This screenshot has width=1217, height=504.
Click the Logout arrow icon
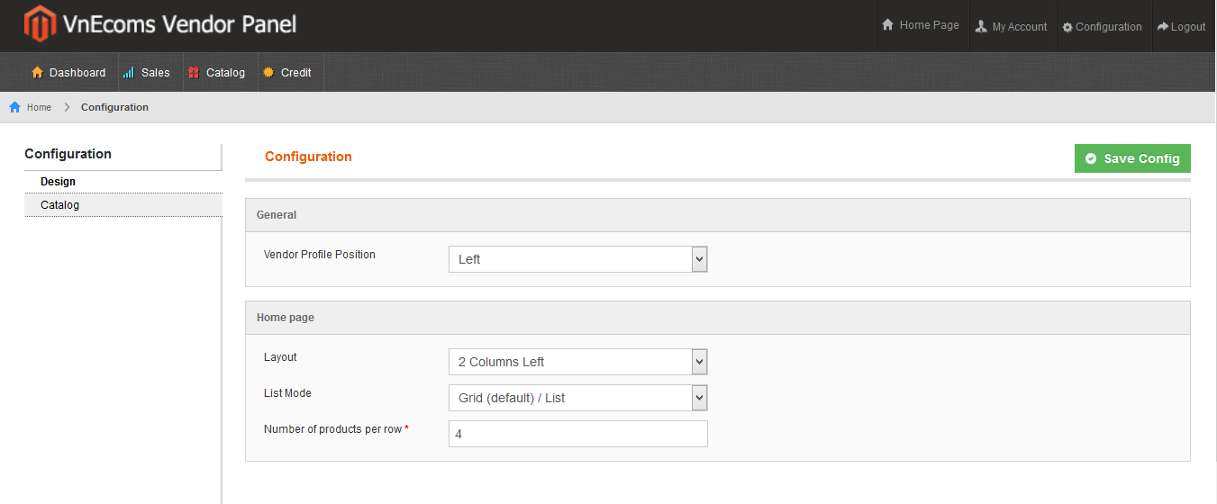pos(1163,27)
